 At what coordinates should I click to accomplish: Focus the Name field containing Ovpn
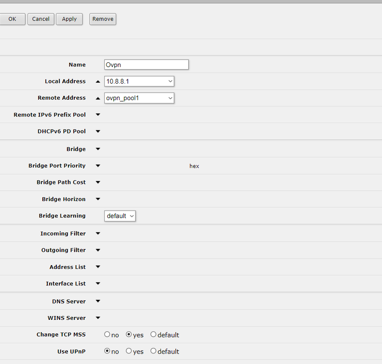pos(146,65)
